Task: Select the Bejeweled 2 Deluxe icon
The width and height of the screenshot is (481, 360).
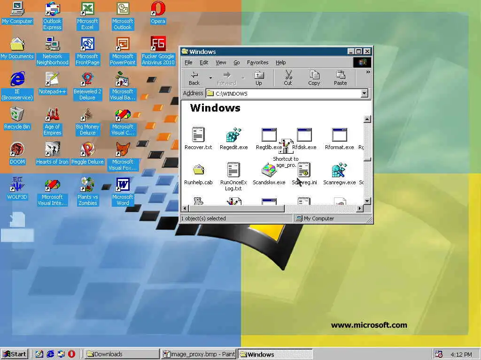Action: point(87,86)
